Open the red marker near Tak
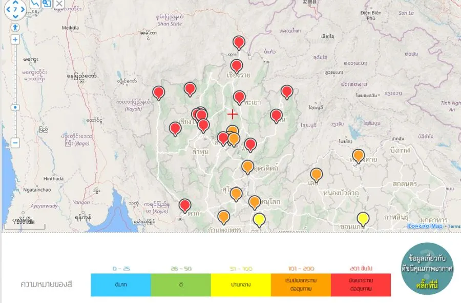This screenshot has width=461, height=303. [185, 205]
